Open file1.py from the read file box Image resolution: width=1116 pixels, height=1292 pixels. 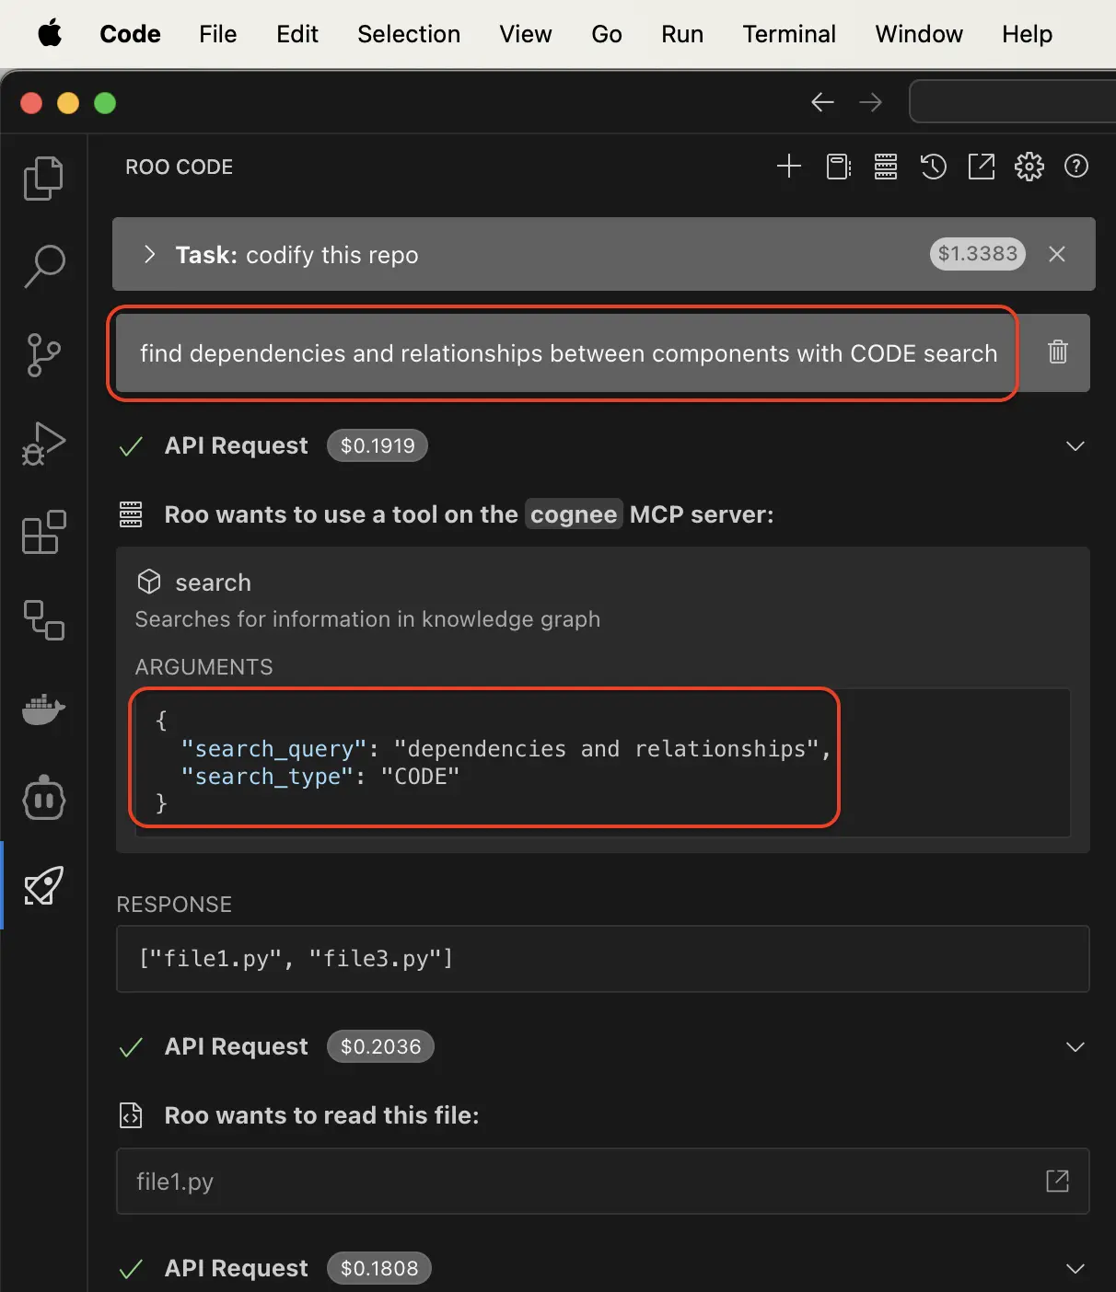click(1058, 1181)
